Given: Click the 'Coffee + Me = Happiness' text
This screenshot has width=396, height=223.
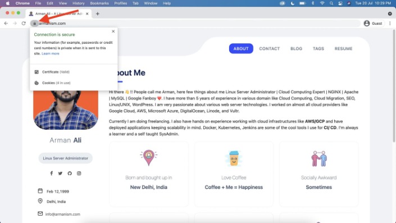Looking at the screenshot, I should pos(234,187).
